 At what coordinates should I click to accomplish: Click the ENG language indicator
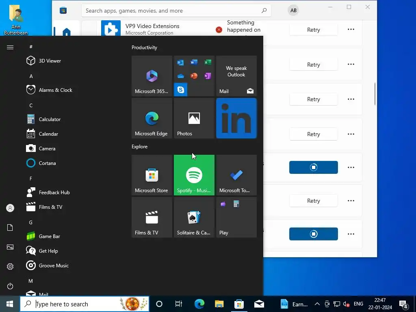pos(358,304)
